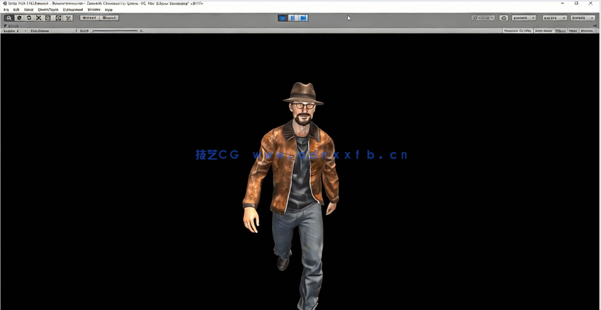Click the Pause button in the toolbar
Image resolution: width=601 pixels, height=310 pixels.
[x=293, y=18]
